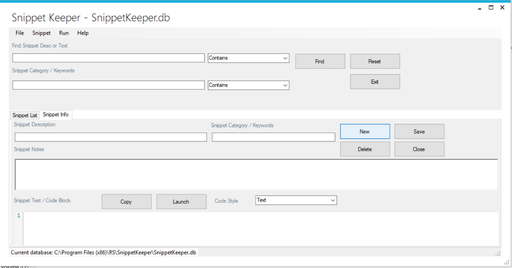Focus the Find Snippet Desc or Text field
The height and width of the screenshot is (268, 512).
click(108, 58)
